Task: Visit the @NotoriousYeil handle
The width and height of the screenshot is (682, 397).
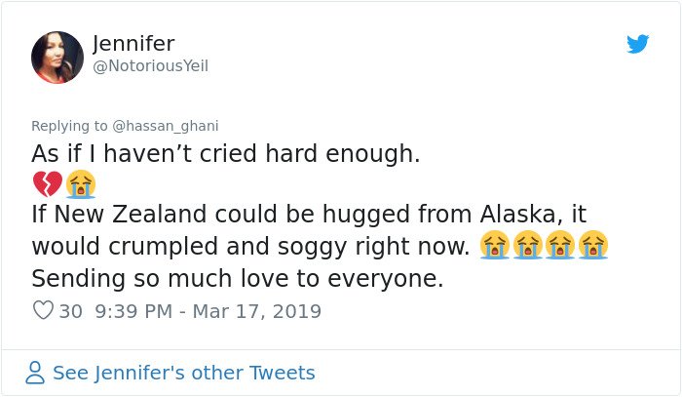Action: pos(150,66)
